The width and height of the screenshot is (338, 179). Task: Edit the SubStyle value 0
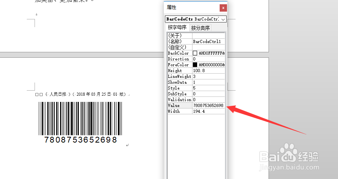(208, 94)
